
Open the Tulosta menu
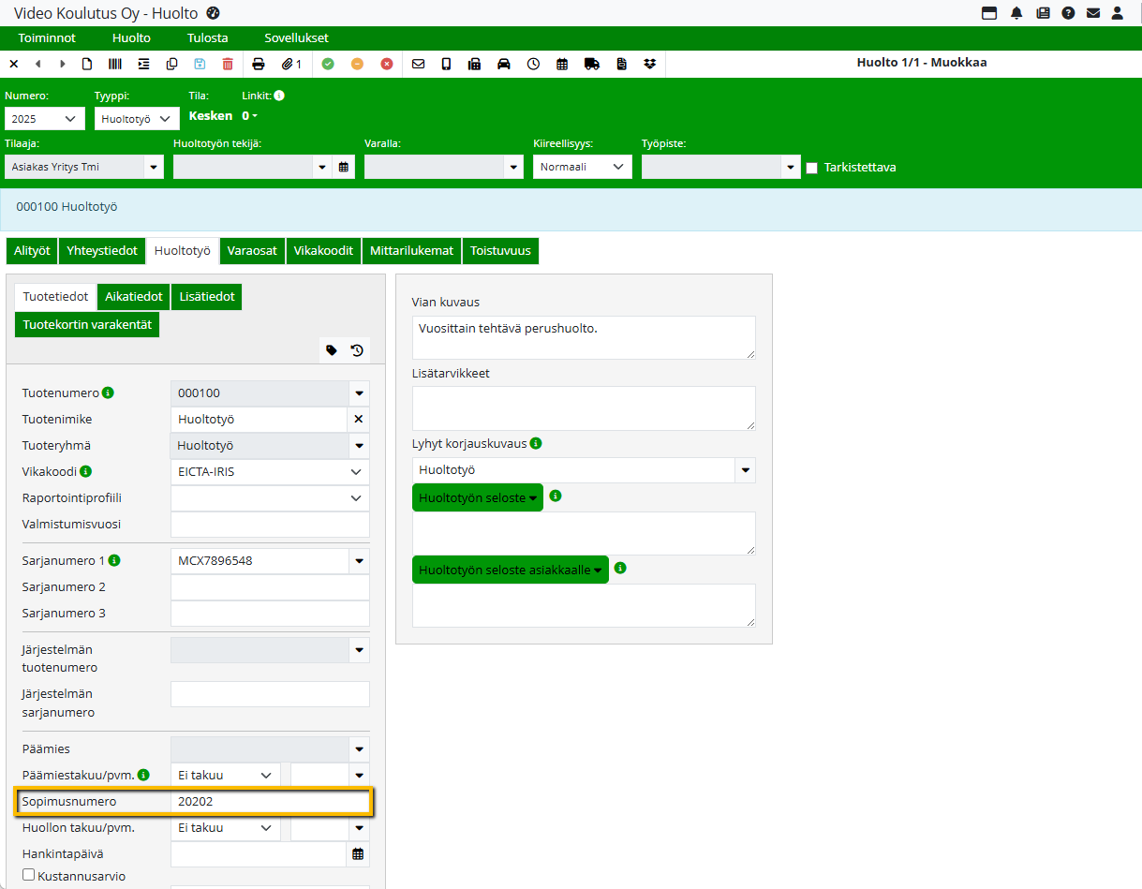[207, 38]
